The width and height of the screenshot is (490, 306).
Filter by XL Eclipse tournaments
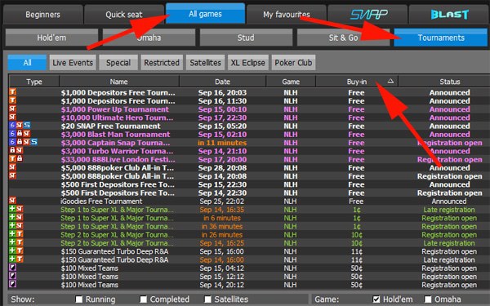(247, 63)
